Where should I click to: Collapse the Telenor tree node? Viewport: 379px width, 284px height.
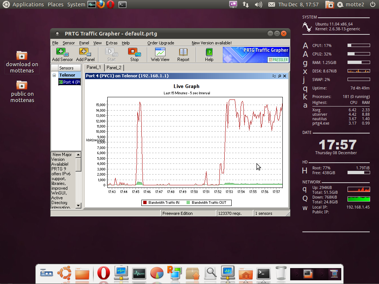pos(54,75)
